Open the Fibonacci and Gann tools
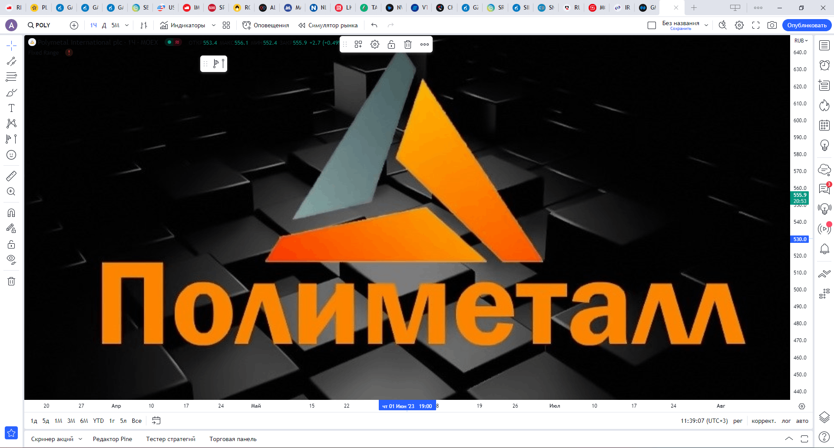The image size is (834, 448). point(11,77)
